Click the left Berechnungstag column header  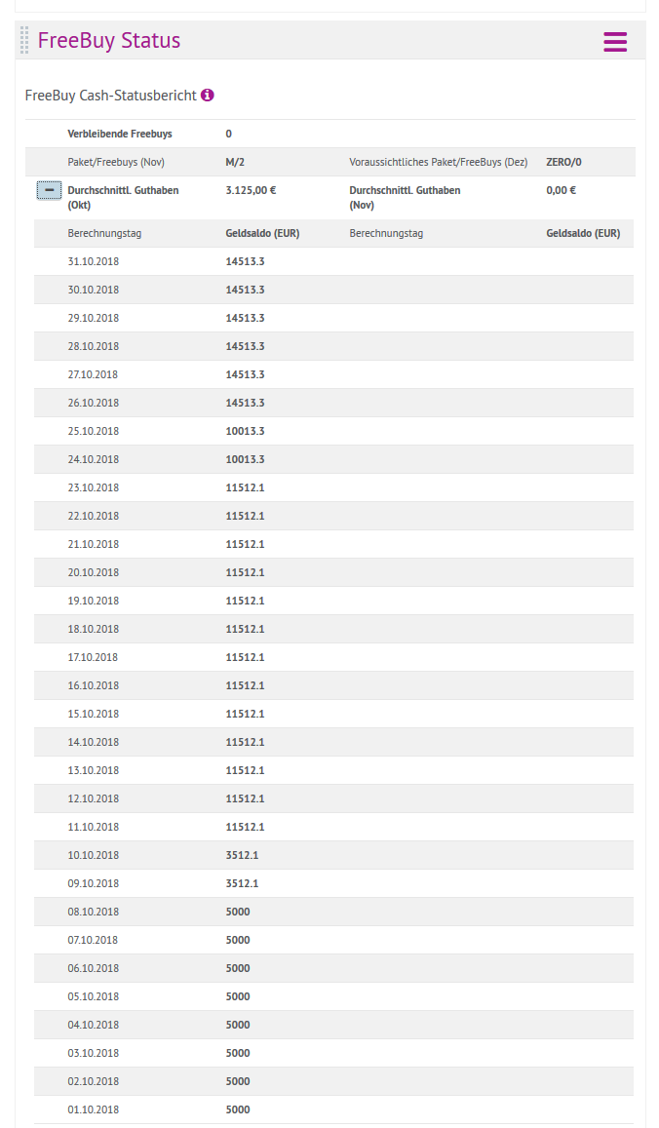[104, 234]
